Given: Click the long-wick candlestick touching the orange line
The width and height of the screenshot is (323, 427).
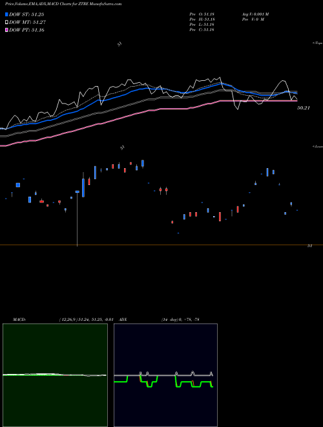Looking at the screenshot, I should click(78, 219).
